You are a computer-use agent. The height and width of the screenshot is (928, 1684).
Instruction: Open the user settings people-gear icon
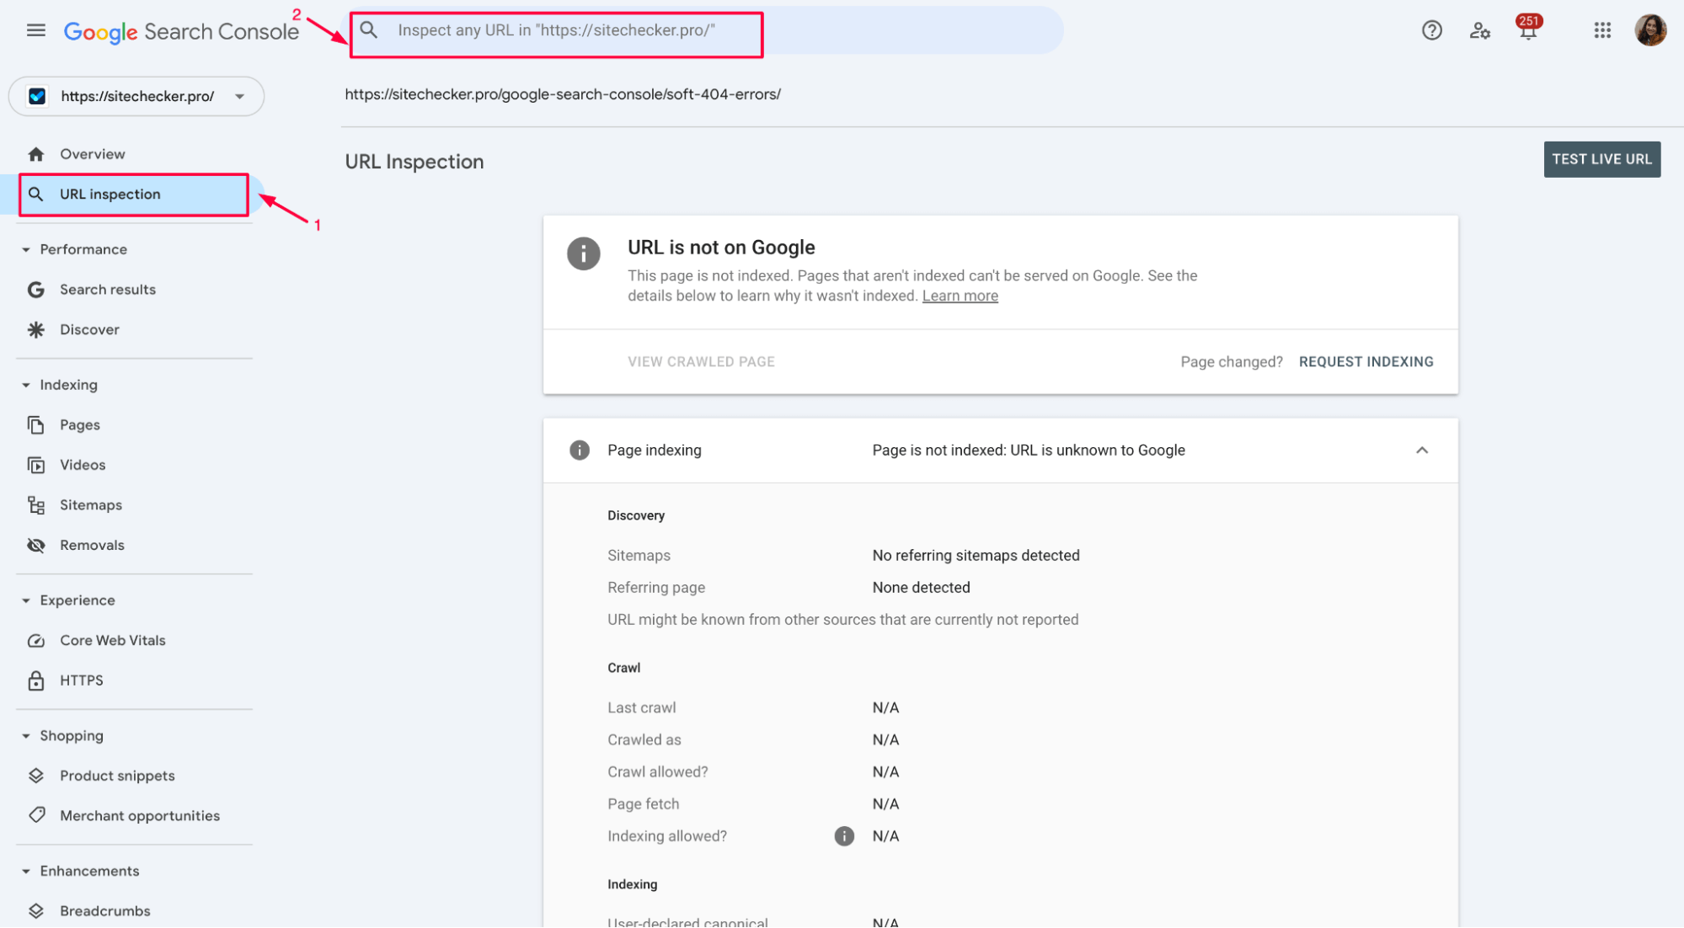point(1479,31)
